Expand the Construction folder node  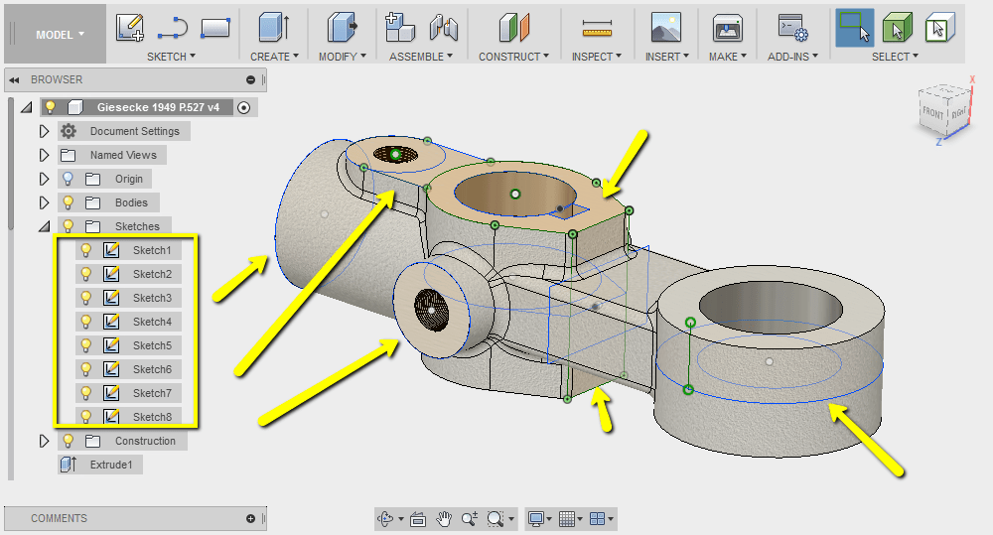click(x=44, y=441)
